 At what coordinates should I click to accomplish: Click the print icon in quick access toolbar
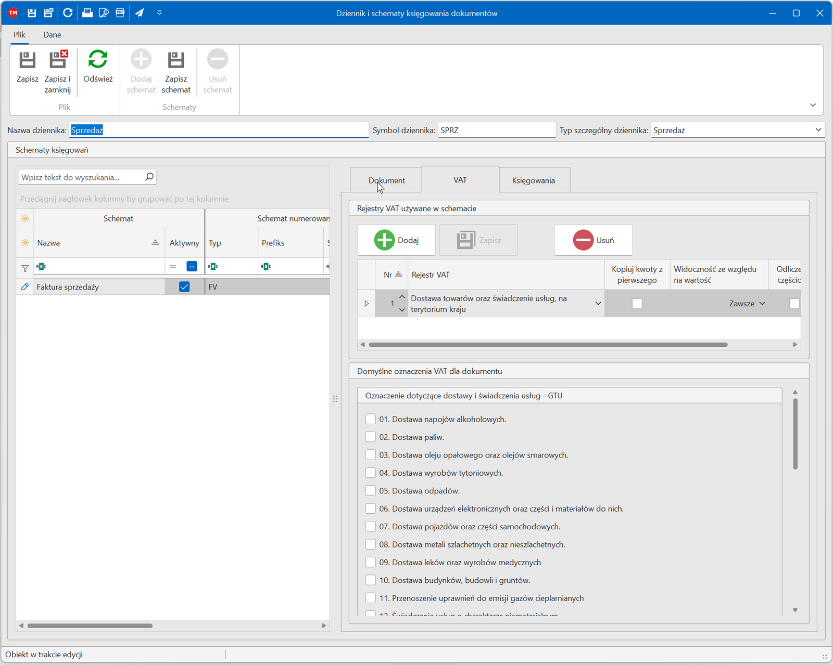pyautogui.click(x=87, y=13)
